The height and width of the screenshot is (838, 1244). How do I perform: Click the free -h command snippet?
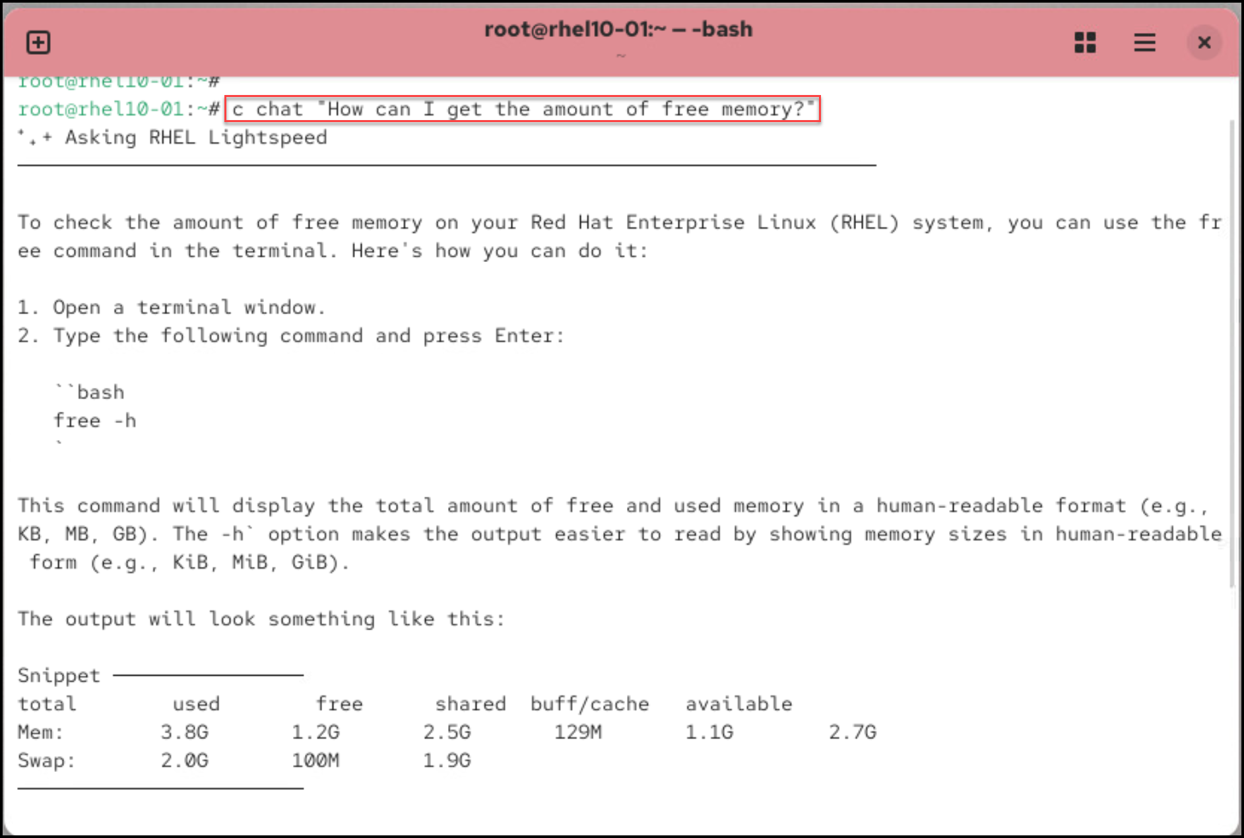tap(94, 420)
